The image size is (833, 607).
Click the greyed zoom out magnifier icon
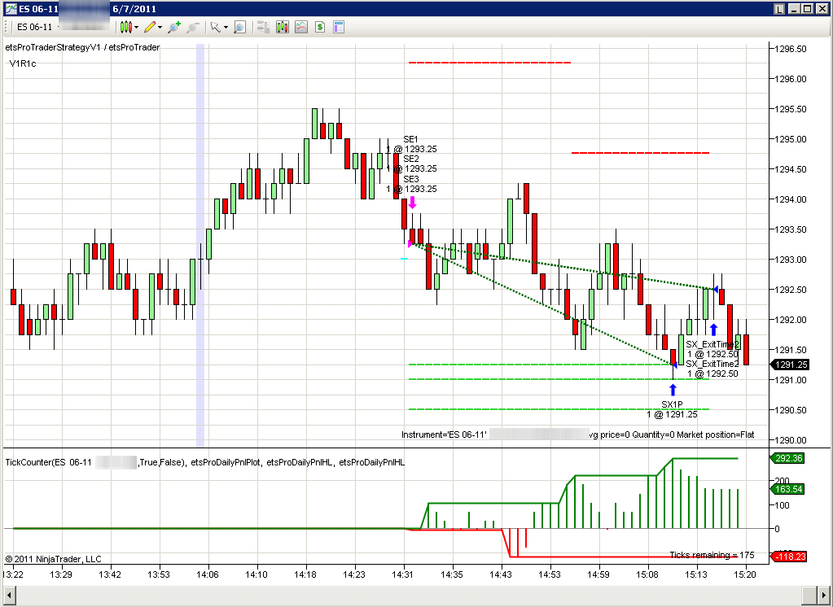192,27
